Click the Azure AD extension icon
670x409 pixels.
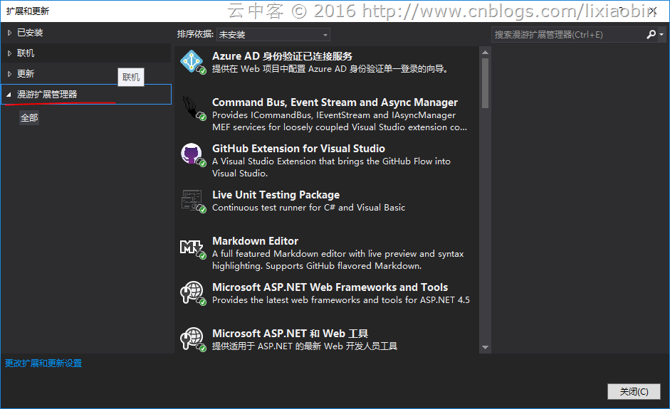(192, 61)
